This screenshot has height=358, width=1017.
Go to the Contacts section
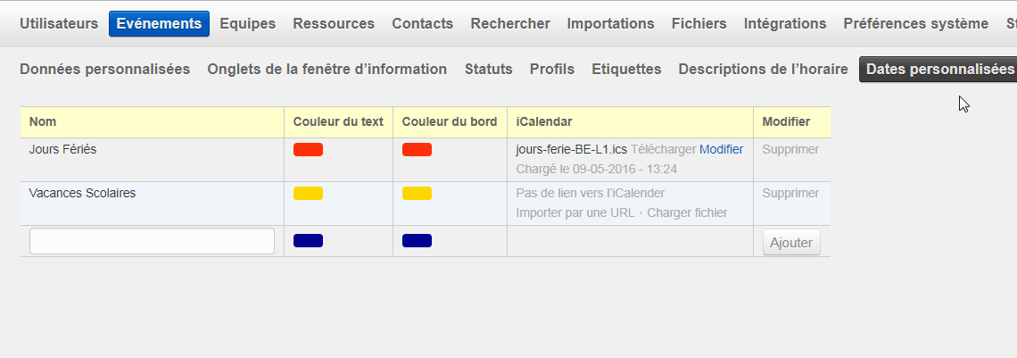(x=422, y=24)
